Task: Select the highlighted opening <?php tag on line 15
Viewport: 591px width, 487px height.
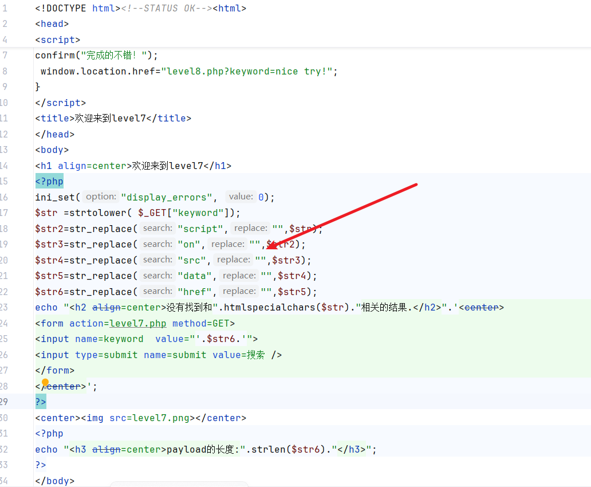Action: click(x=49, y=182)
